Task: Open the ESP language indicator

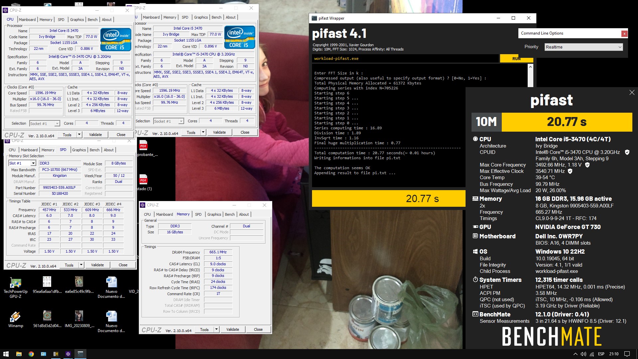Action: [601, 354]
